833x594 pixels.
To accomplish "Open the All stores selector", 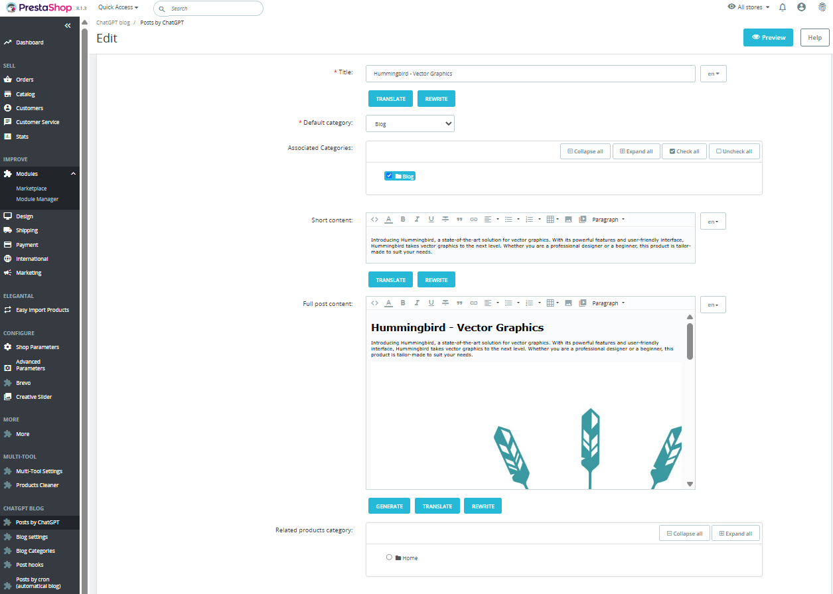I will coord(749,7).
